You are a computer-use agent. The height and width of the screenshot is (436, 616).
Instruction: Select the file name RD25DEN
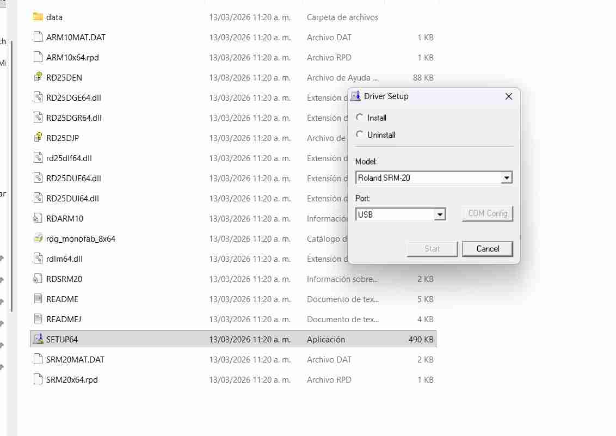pyautogui.click(x=64, y=77)
